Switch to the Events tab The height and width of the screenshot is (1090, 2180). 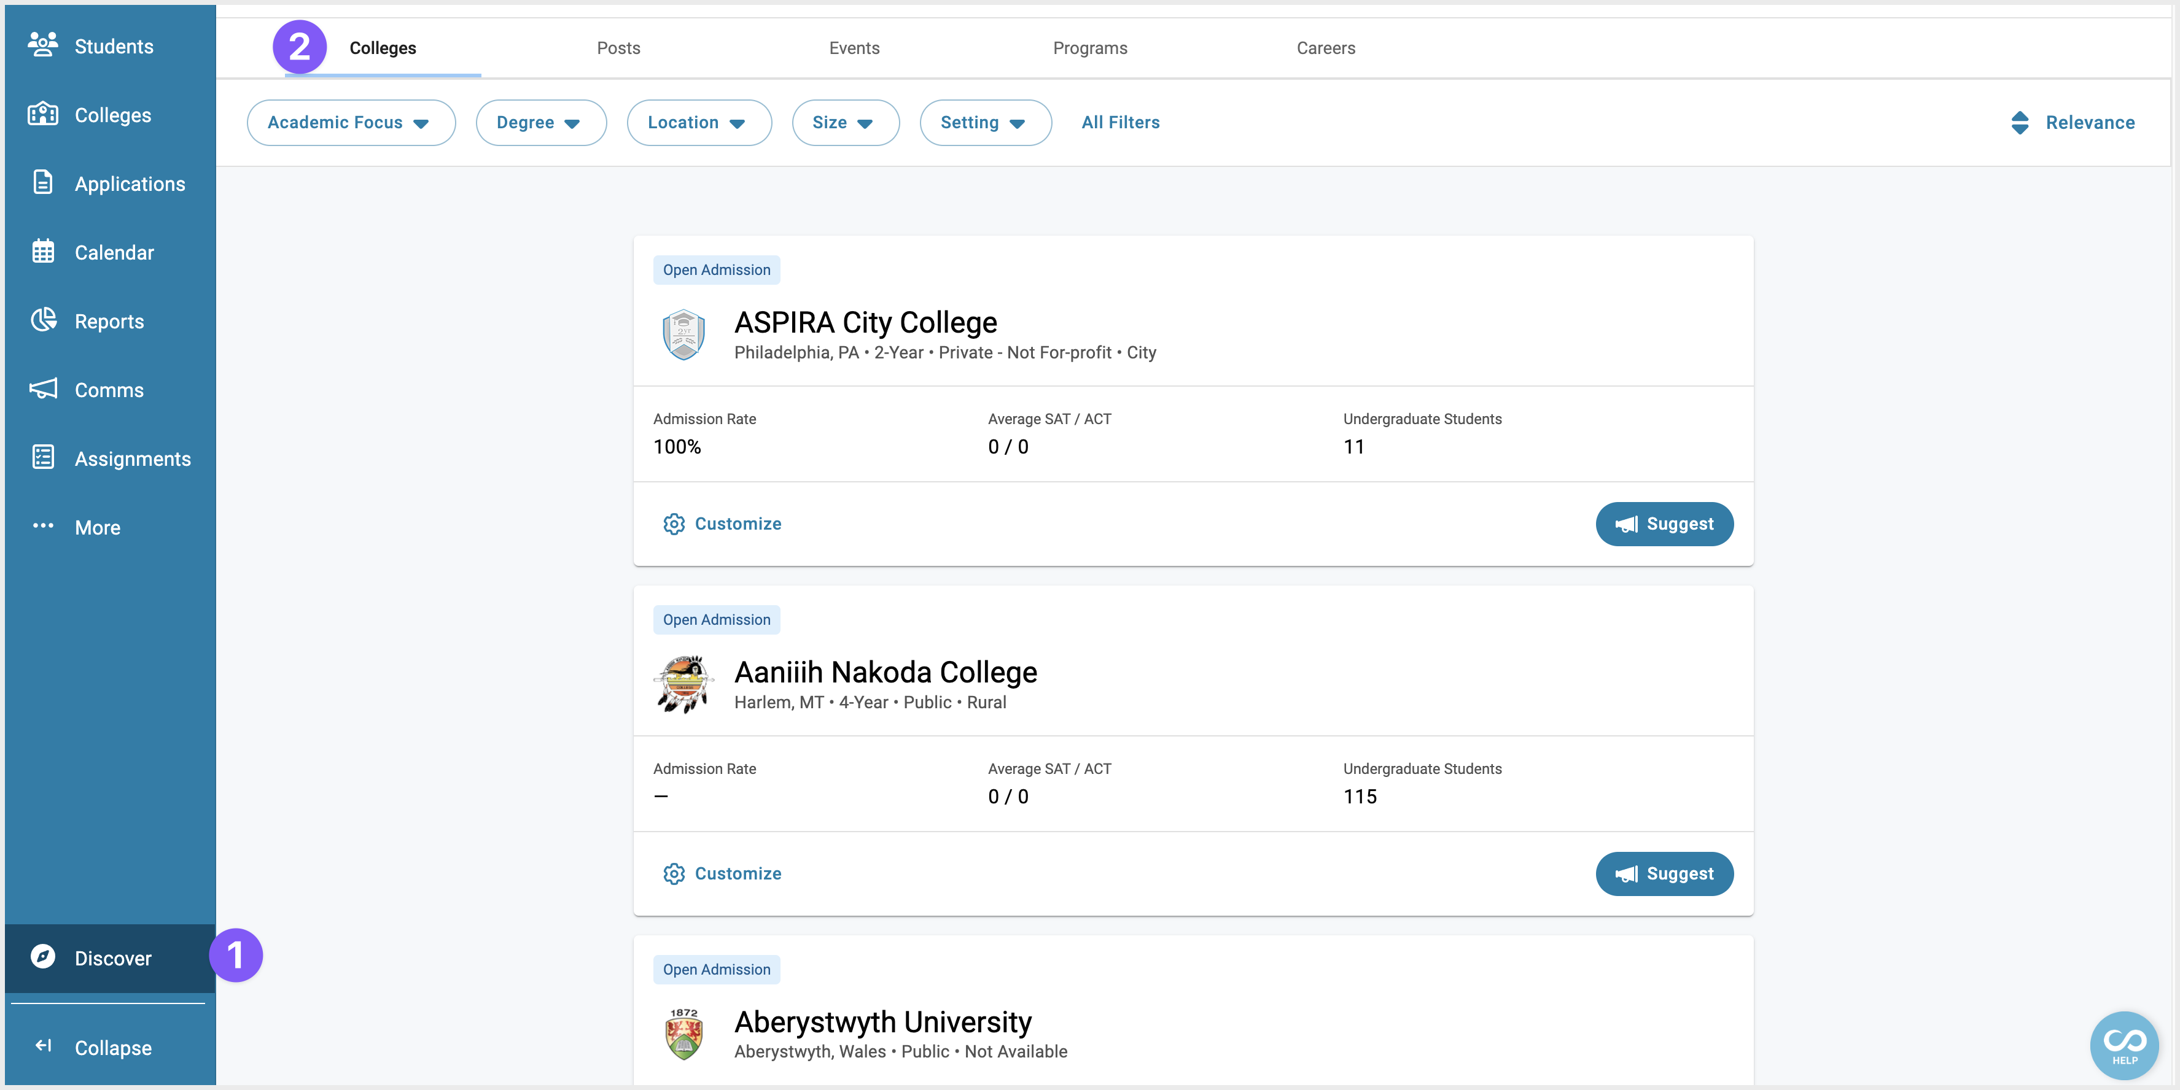[854, 48]
